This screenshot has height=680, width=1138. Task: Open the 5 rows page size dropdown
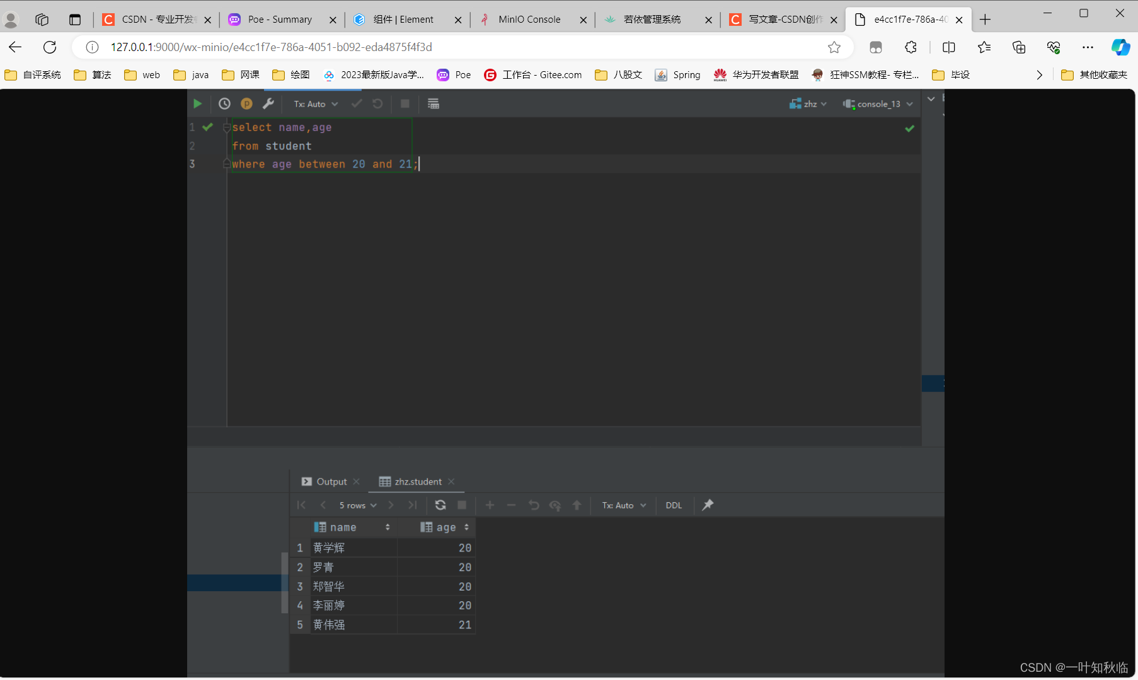[357, 505]
